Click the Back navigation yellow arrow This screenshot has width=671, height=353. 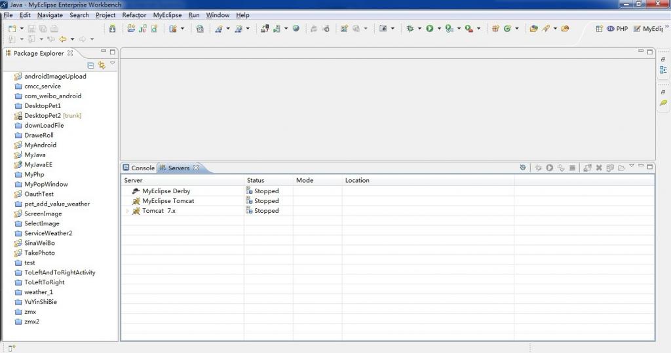(63, 39)
